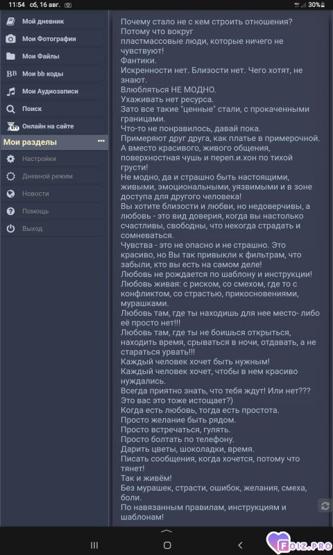Screen dimensions: 333x555
Task: Tap the Android home button
Action: click(167, 545)
